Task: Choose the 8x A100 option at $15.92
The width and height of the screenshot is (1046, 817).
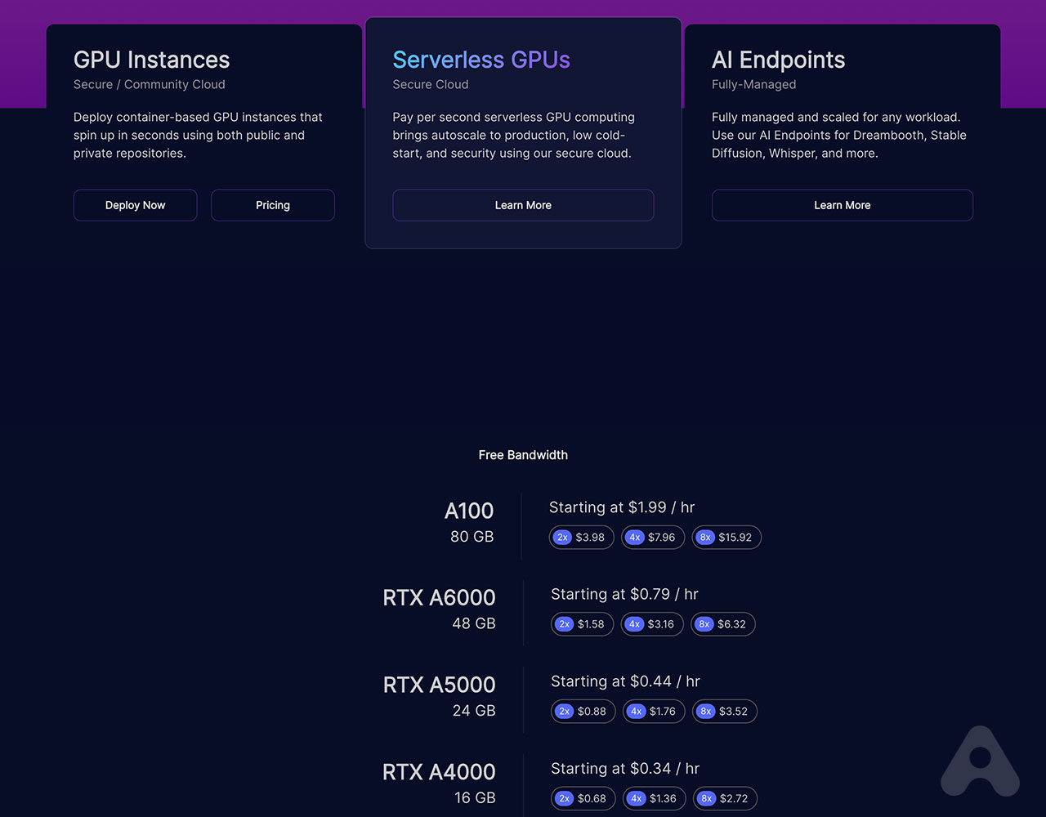Action: (726, 537)
